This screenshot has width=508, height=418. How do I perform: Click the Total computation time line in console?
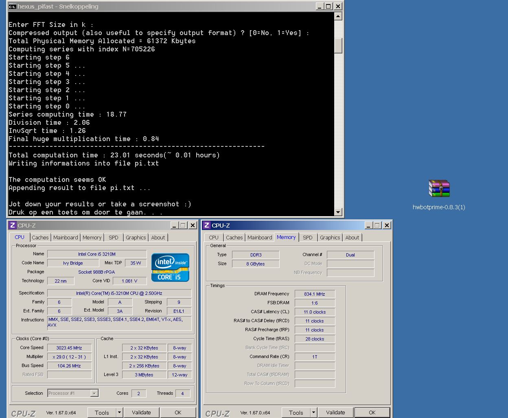pos(114,155)
